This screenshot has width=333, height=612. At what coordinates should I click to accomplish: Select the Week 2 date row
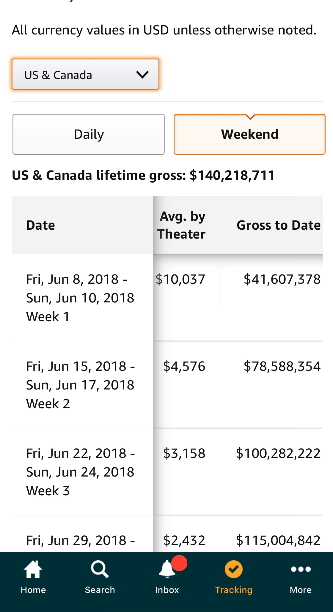[x=80, y=385]
